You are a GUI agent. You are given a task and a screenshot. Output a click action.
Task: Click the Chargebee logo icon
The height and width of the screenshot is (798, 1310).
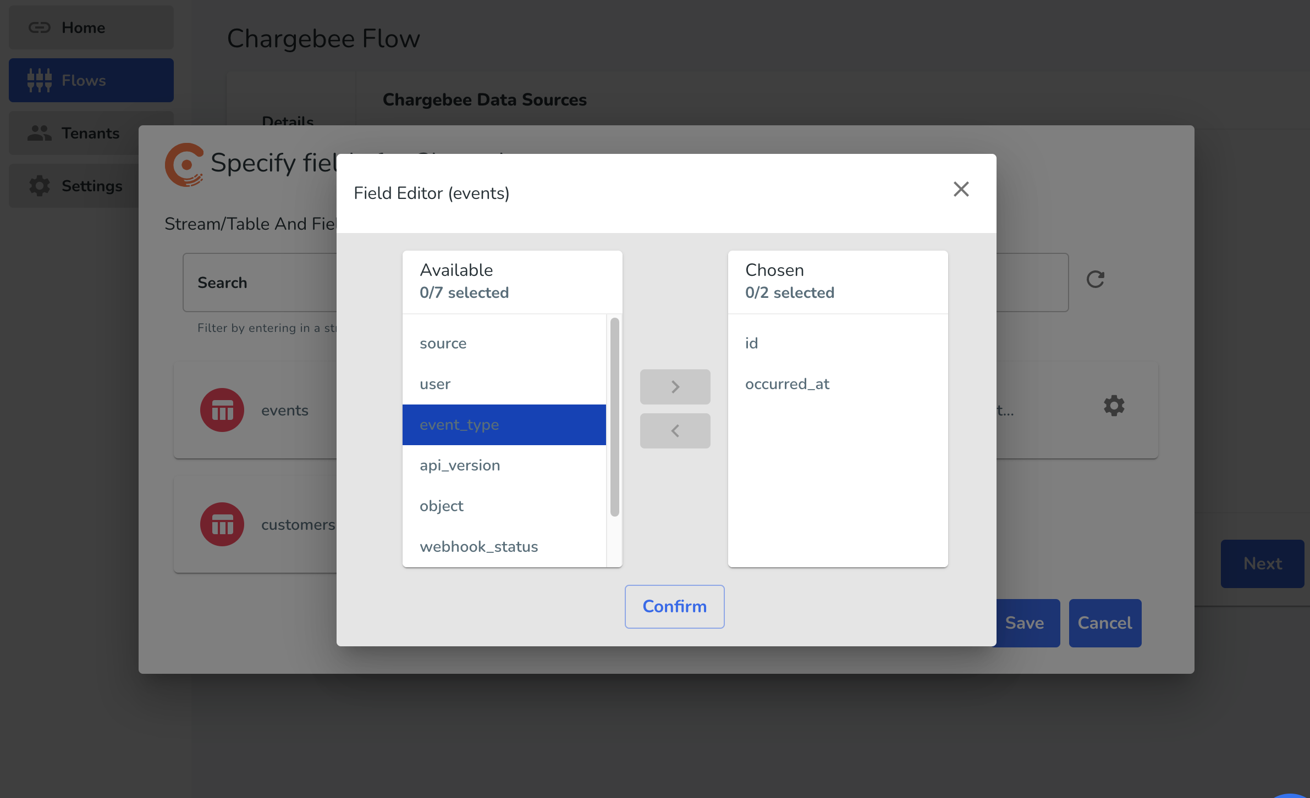click(184, 165)
